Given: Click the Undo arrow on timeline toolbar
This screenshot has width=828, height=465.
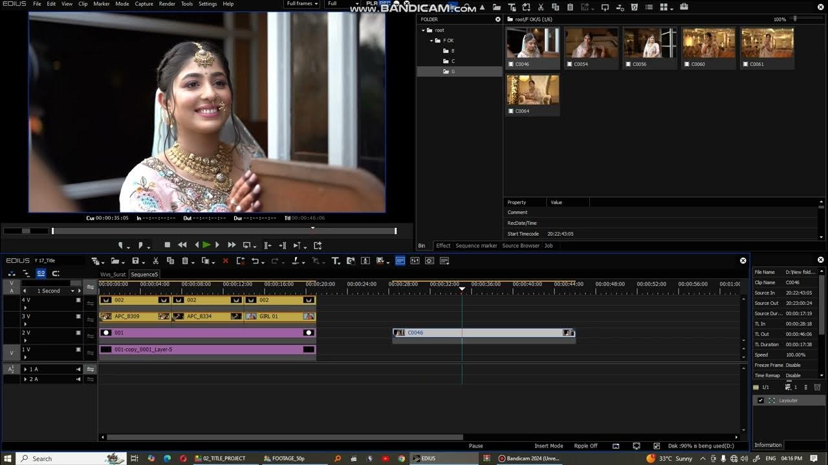Looking at the screenshot, I should 256,261.
